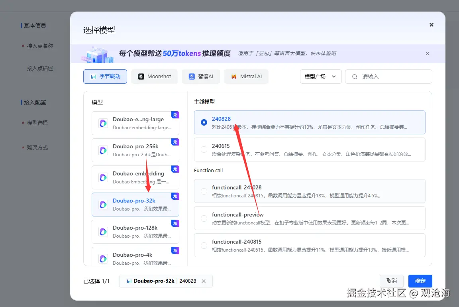Click the Doubao-e...ng-large model logo icon

pyautogui.click(x=103, y=123)
